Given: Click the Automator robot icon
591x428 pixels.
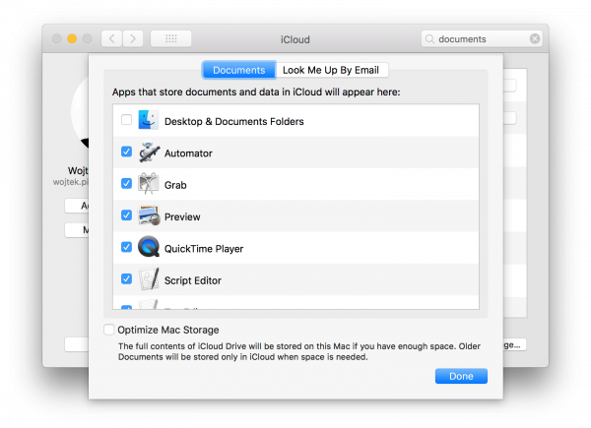Looking at the screenshot, I should point(149,153).
